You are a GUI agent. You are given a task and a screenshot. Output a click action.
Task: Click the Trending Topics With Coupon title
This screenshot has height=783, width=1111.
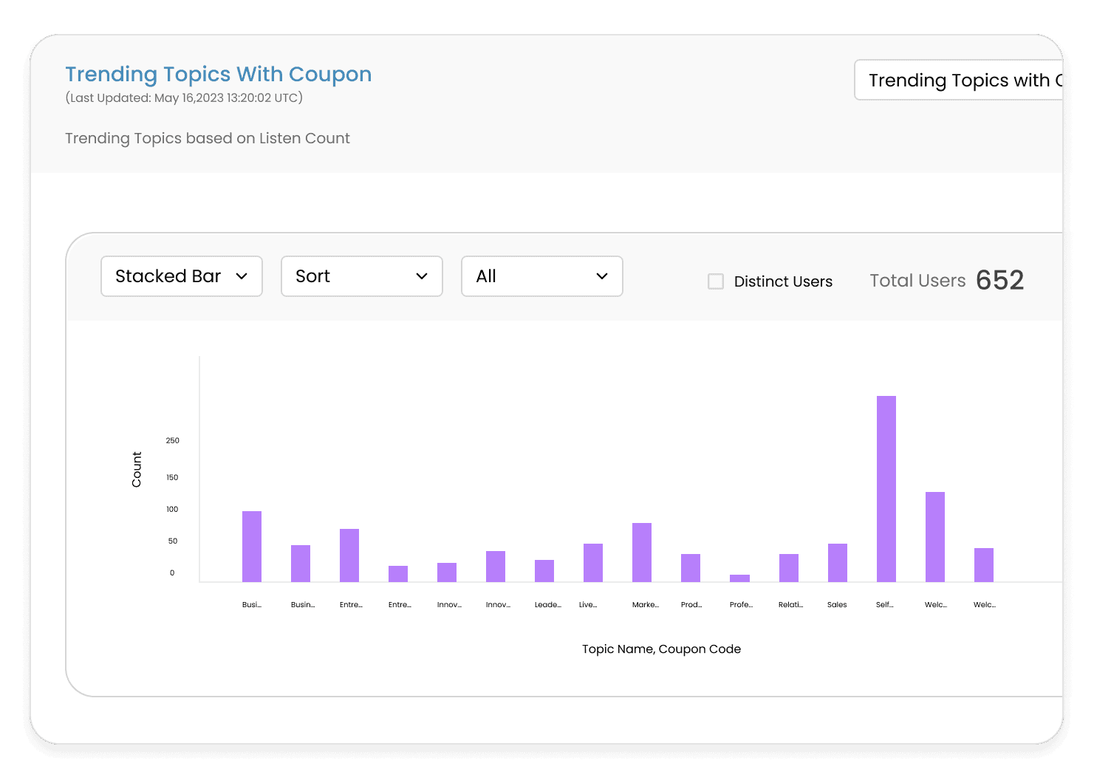tap(218, 74)
